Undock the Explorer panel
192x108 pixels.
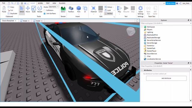click(x=188, y=20)
